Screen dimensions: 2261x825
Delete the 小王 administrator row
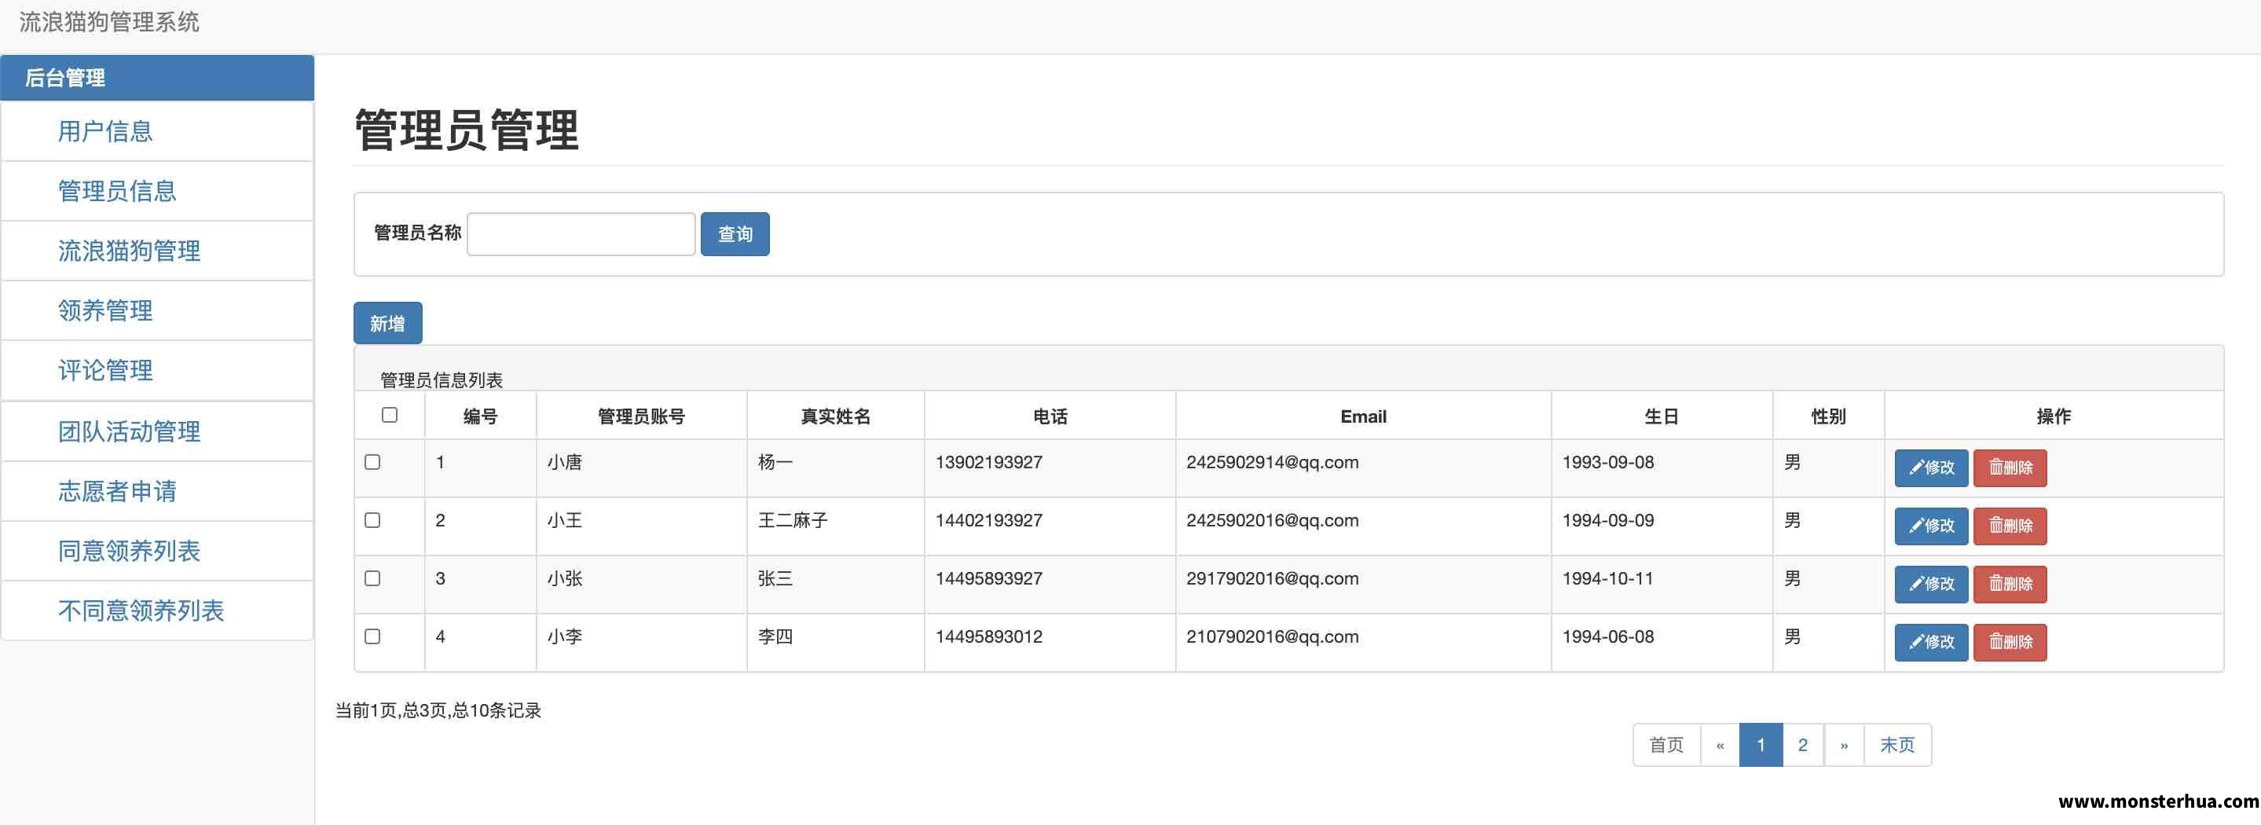(x=2010, y=526)
